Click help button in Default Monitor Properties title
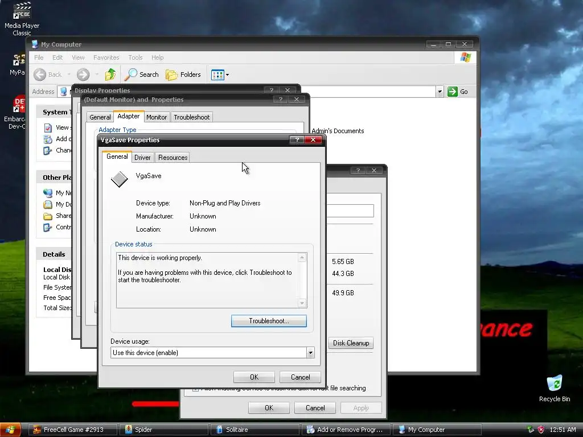583x437 pixels. coord(280,99)
